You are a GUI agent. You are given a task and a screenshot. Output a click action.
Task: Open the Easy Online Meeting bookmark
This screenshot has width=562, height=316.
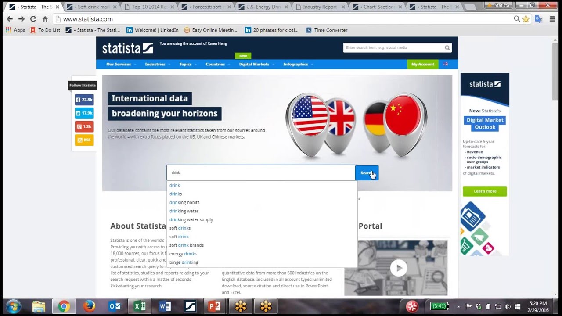click(211, 30)
